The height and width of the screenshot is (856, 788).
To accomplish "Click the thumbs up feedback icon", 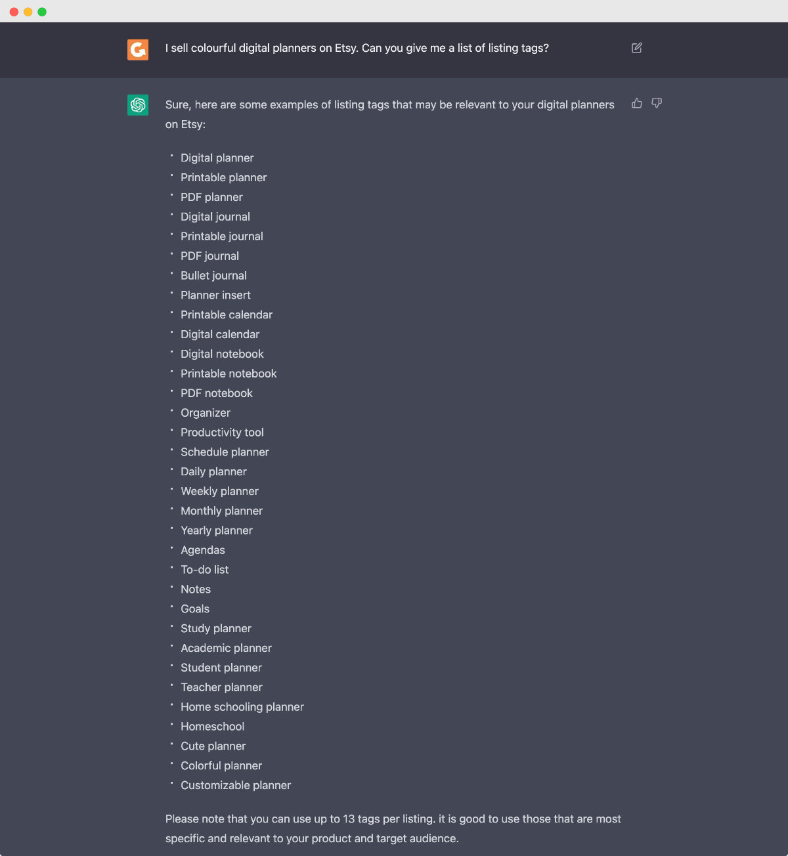I will [636, 103].
